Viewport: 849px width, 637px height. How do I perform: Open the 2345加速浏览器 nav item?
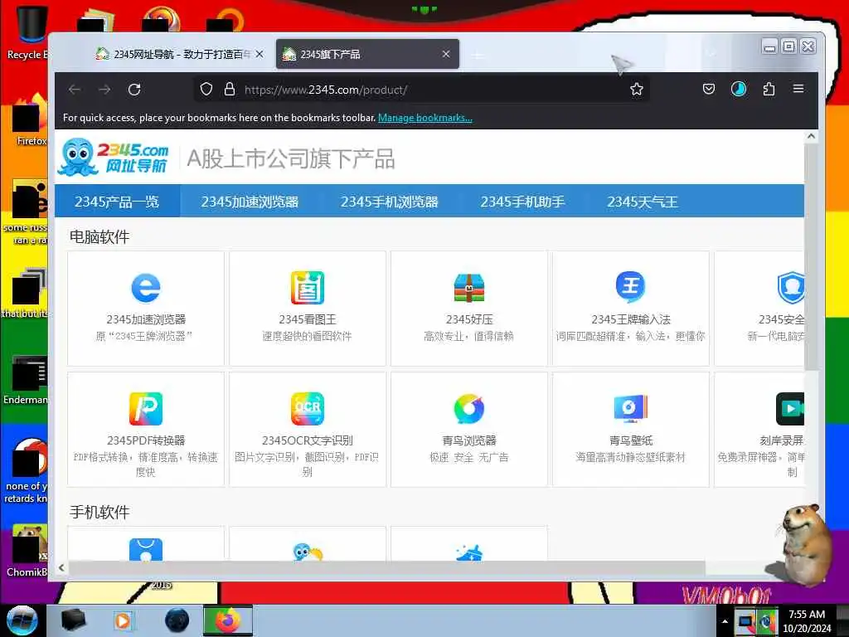coord(250,202)
